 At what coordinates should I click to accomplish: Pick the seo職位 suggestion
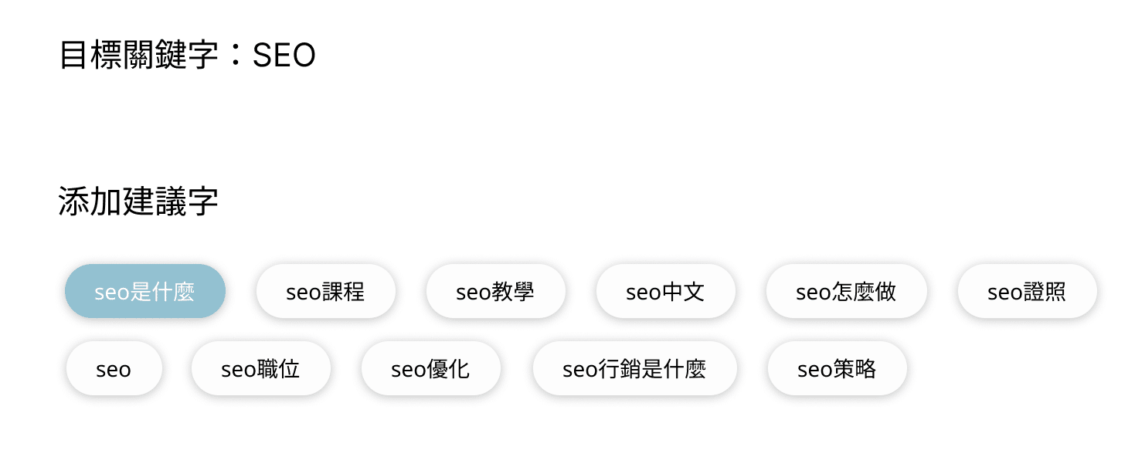tap(260, 368)
